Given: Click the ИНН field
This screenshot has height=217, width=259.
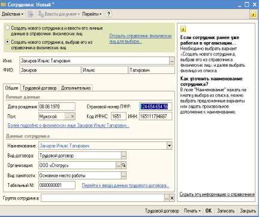Looking at the screenshot, I should point(155,116).
